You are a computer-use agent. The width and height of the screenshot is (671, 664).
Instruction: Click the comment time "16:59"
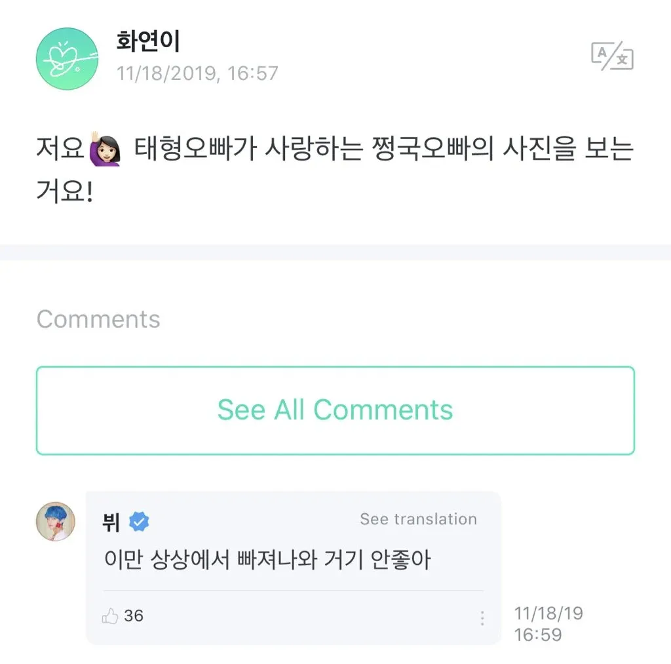click(x=537, y=635)
